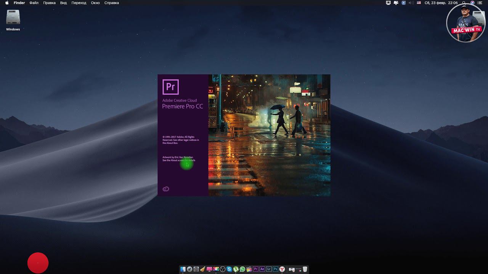
Task: Click the Finder icon in the Dock
Action: point(183,269)
